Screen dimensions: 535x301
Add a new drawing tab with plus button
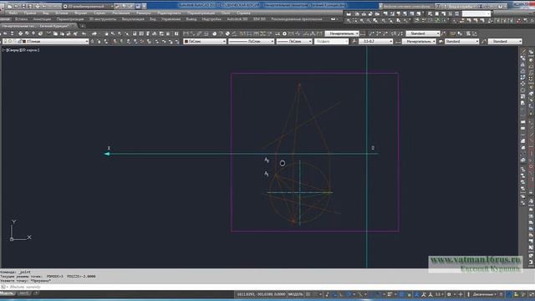click(x=82, y=26)
